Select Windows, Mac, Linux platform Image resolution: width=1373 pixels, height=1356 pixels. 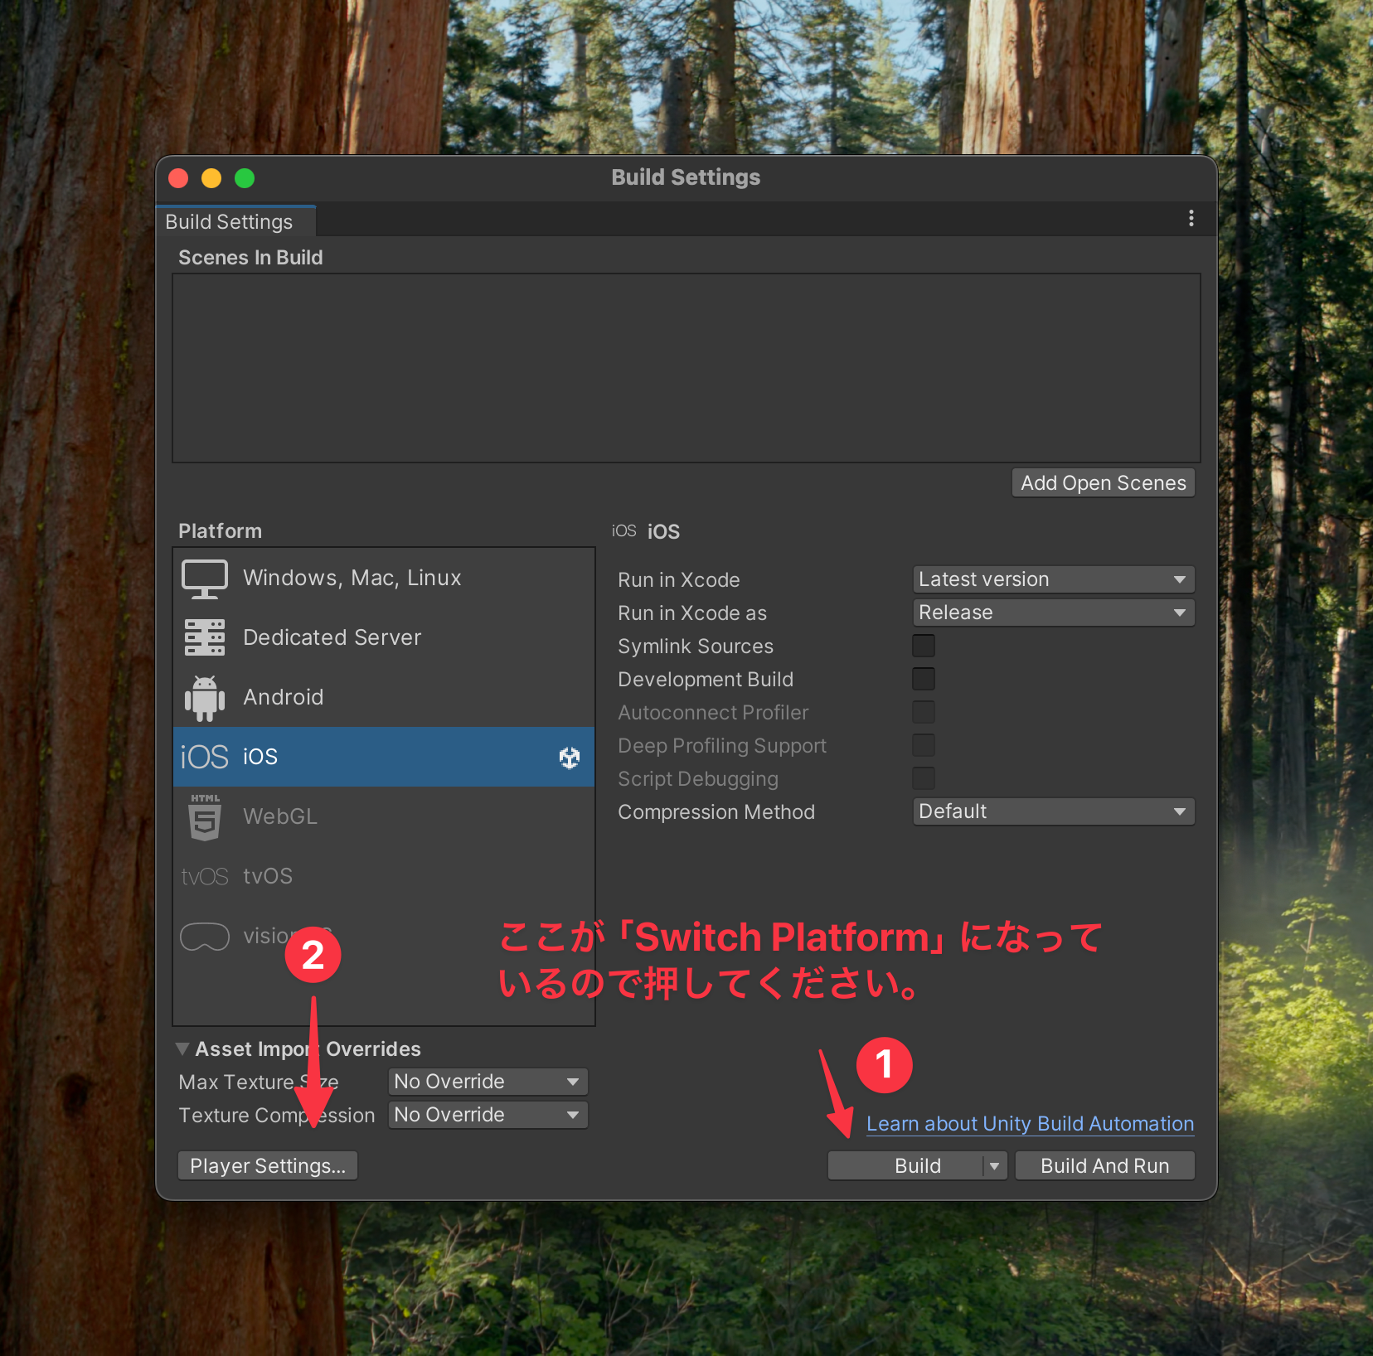click(x=384, y=579)
